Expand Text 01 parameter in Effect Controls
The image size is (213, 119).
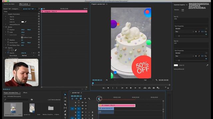coord(6,17)
